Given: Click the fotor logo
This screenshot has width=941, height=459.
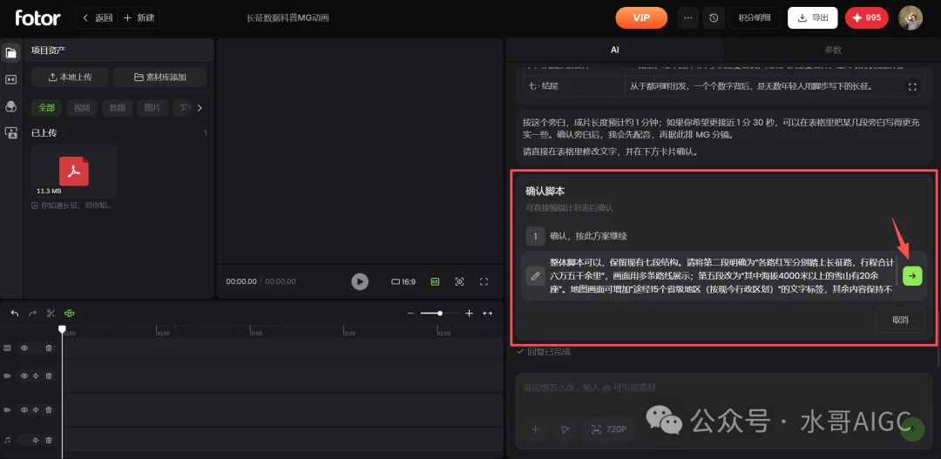Looking at the screenshot, I should [37, 18].
